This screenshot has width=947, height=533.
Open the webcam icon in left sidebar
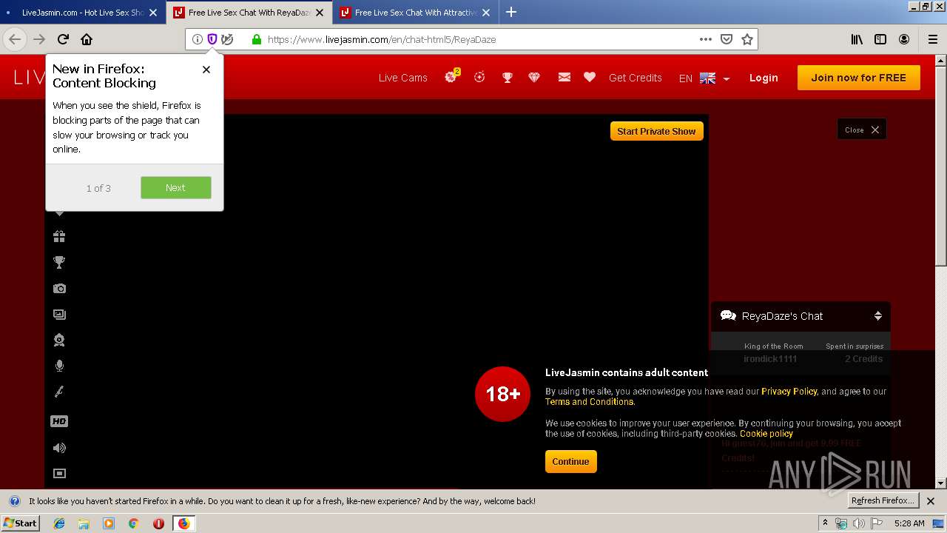pyautogui.click(x=59, y=340)
